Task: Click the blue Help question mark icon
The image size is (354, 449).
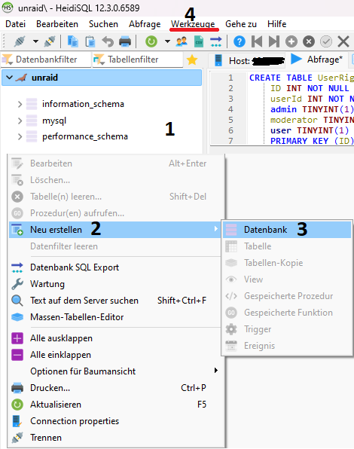Action: point(240,41)
